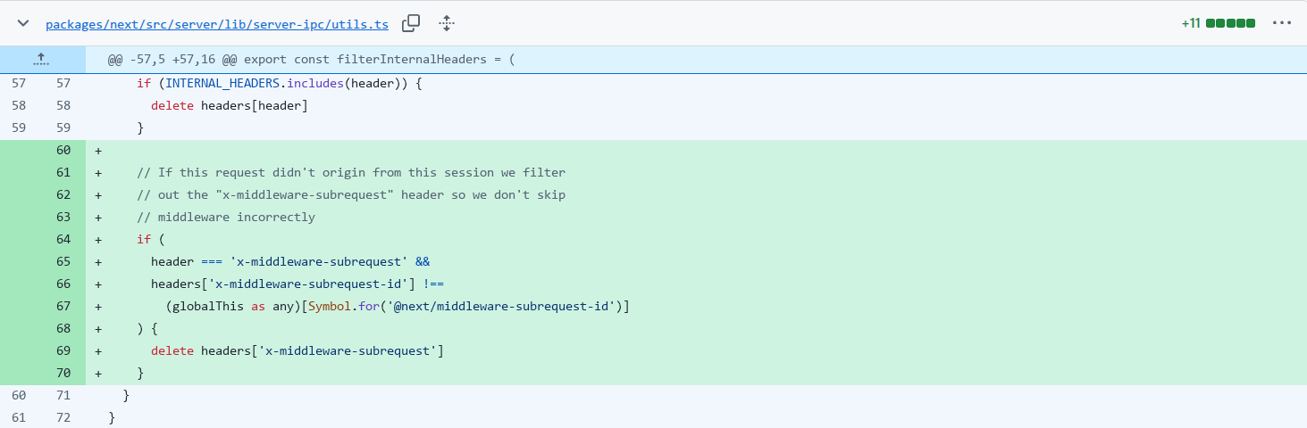The width and height of the screenshot is (1307, 428).
Task: Select the line 'if (INTERNAL_HEADERS.includes(header)) {'
Action: (279, 83)
